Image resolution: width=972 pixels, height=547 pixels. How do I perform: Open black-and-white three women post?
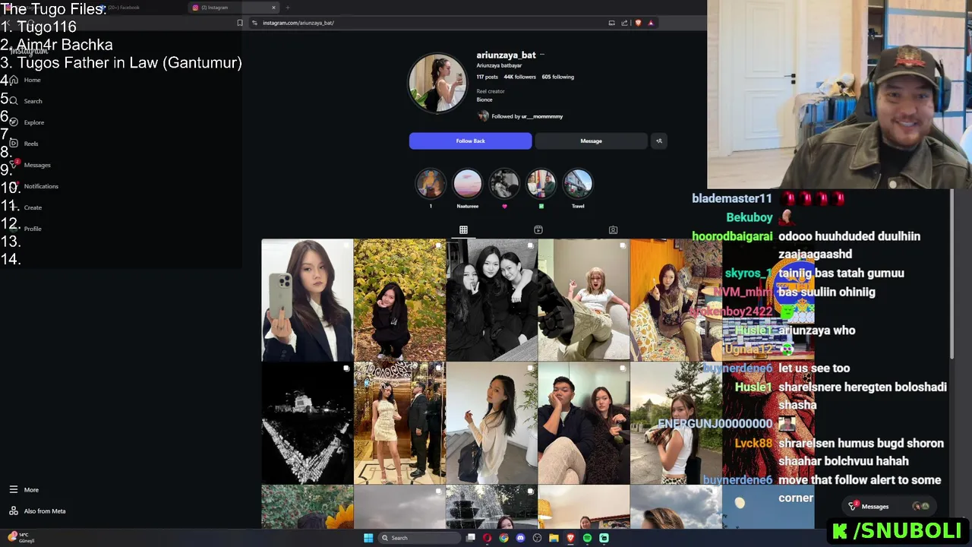point(491,300)
